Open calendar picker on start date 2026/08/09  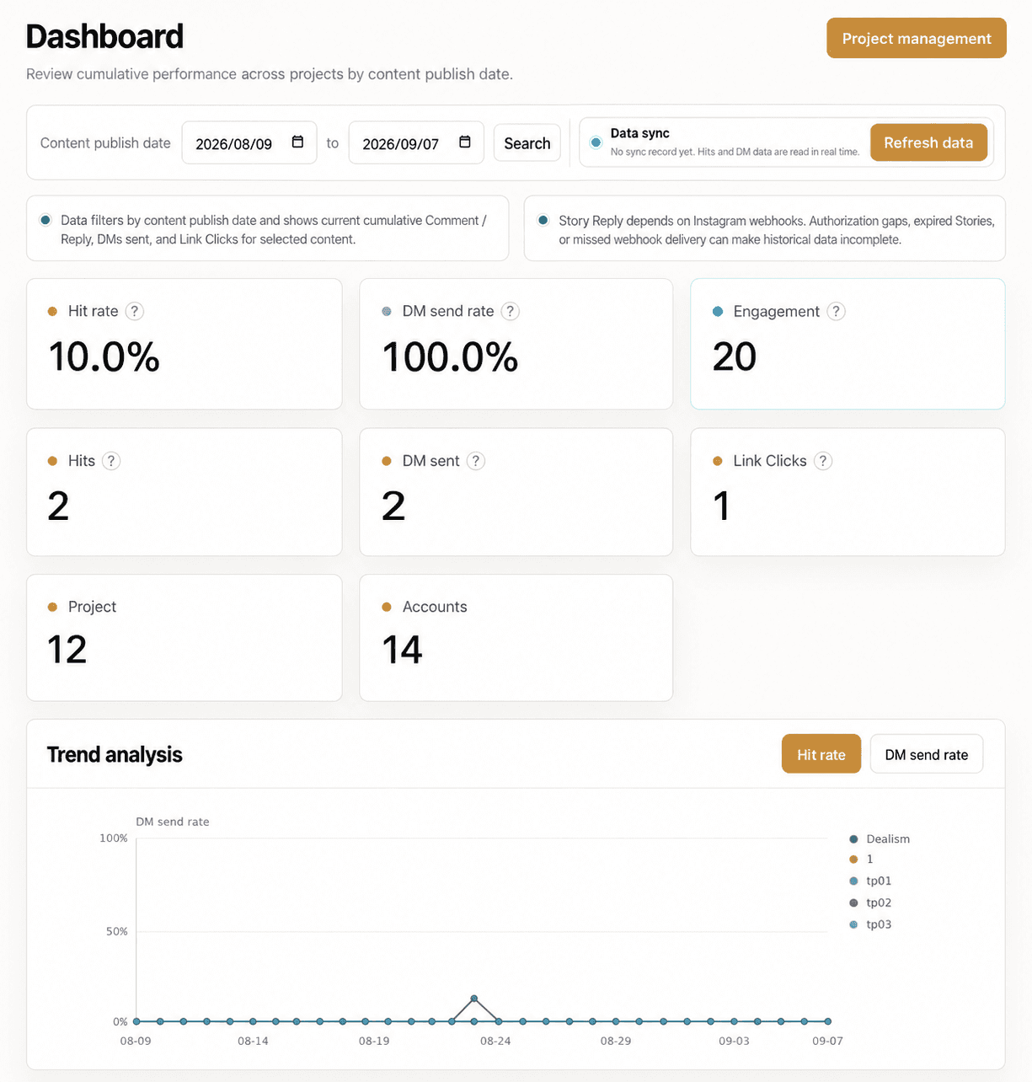[x=297, y=142]
